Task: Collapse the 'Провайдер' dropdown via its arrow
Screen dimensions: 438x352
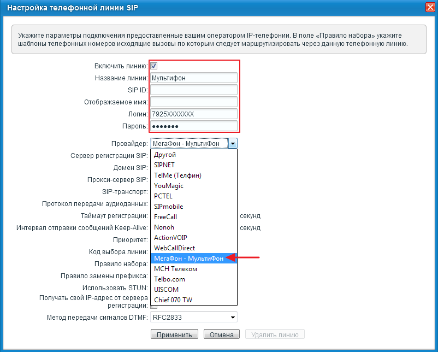Action: (x=233, y=144)
